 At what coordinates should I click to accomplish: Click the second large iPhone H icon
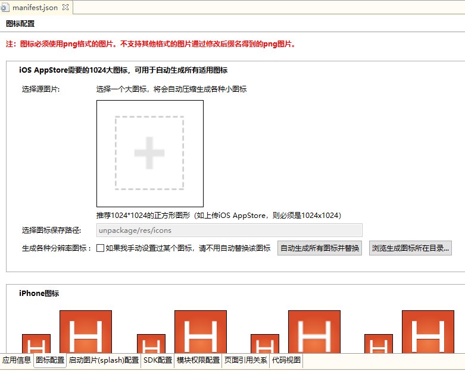(x=201, y=332)
